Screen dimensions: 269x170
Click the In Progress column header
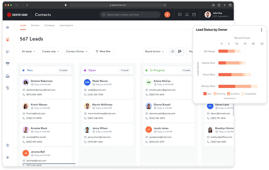click(x=168, y=70)
